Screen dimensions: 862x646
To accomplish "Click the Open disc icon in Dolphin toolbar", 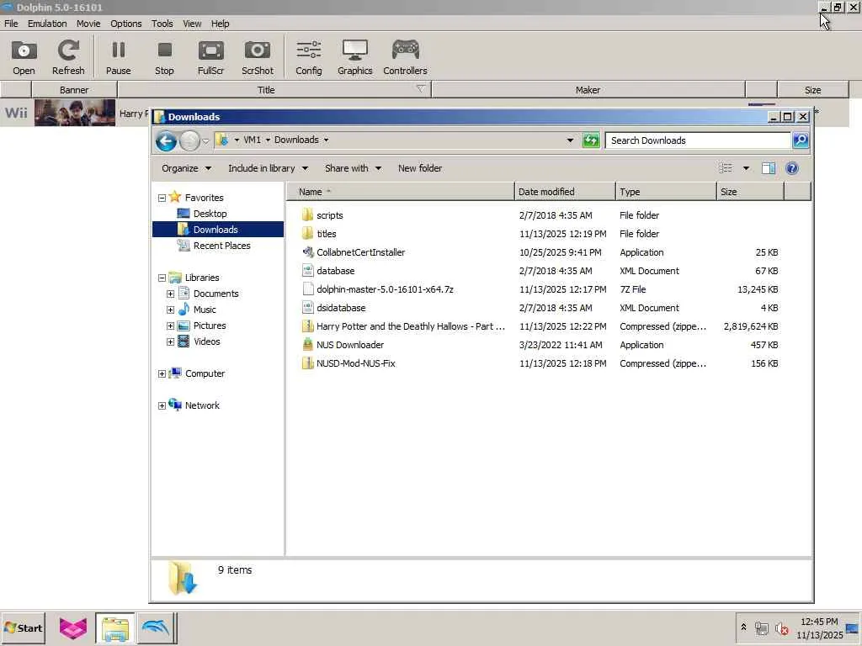I will (x=24, y=50).
